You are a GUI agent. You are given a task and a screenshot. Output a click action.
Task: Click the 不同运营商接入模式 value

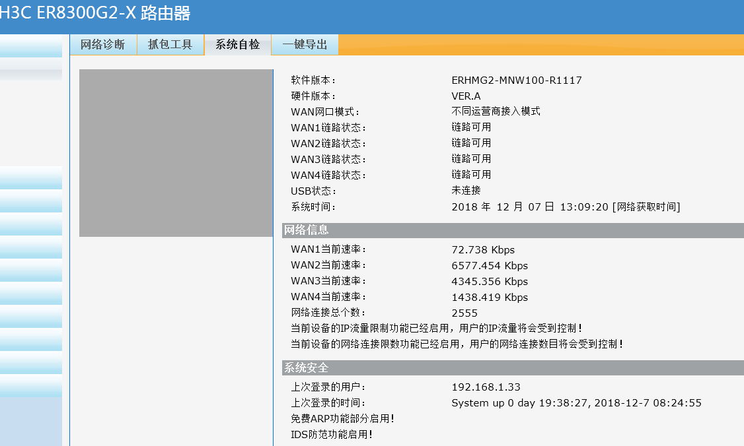click(496, 111)
